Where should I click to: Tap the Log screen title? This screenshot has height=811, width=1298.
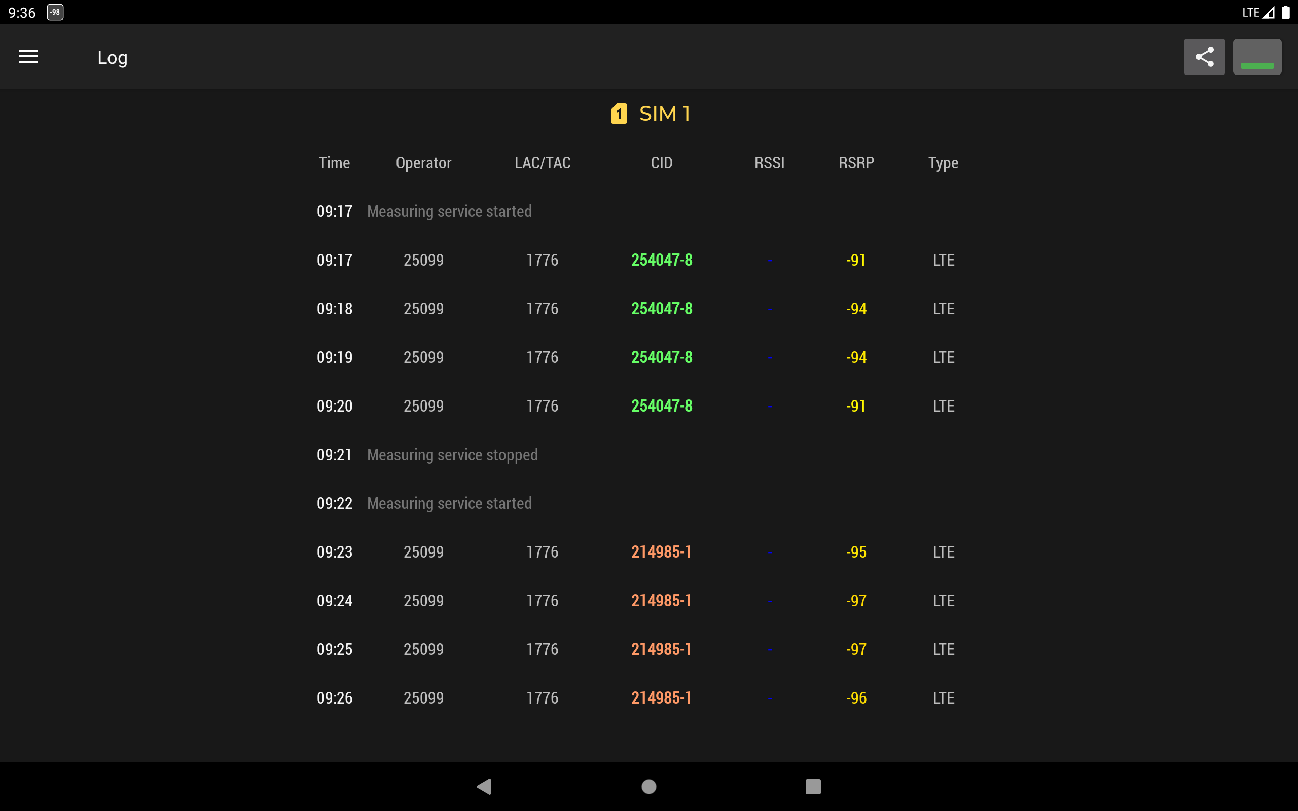point(113,57)
